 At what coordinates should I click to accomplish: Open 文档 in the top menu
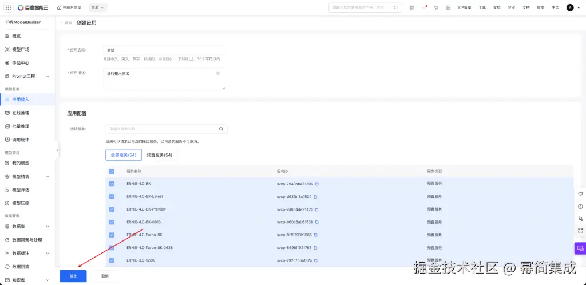[497, 7]
